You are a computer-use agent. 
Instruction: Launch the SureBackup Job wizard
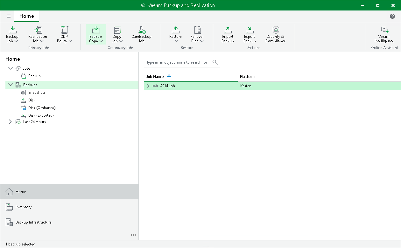click(142, 34)
